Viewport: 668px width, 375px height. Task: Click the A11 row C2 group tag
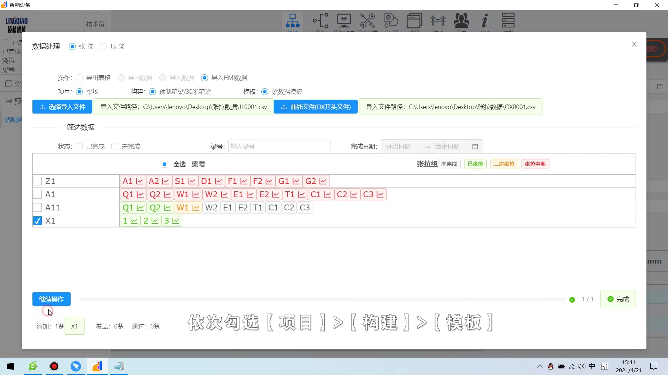pos(289,208)
